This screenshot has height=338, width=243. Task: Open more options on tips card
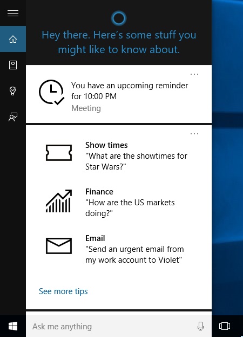pyautogui.click(x=194, y=134)
